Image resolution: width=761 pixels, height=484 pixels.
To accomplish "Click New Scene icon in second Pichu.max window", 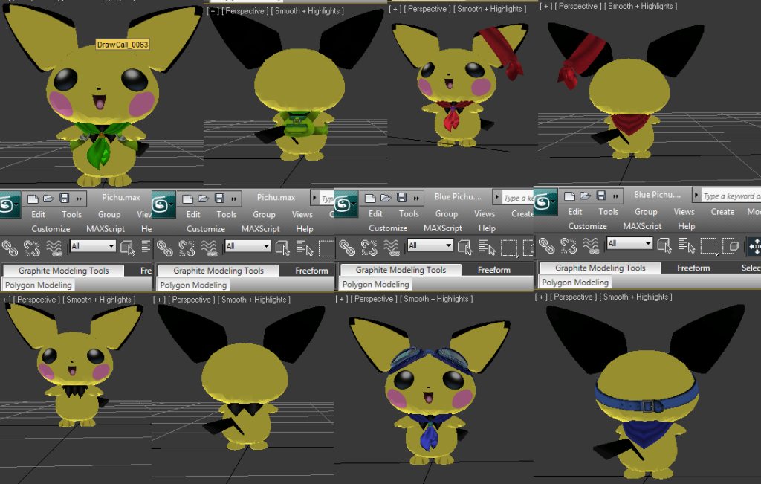I will 187,198.
